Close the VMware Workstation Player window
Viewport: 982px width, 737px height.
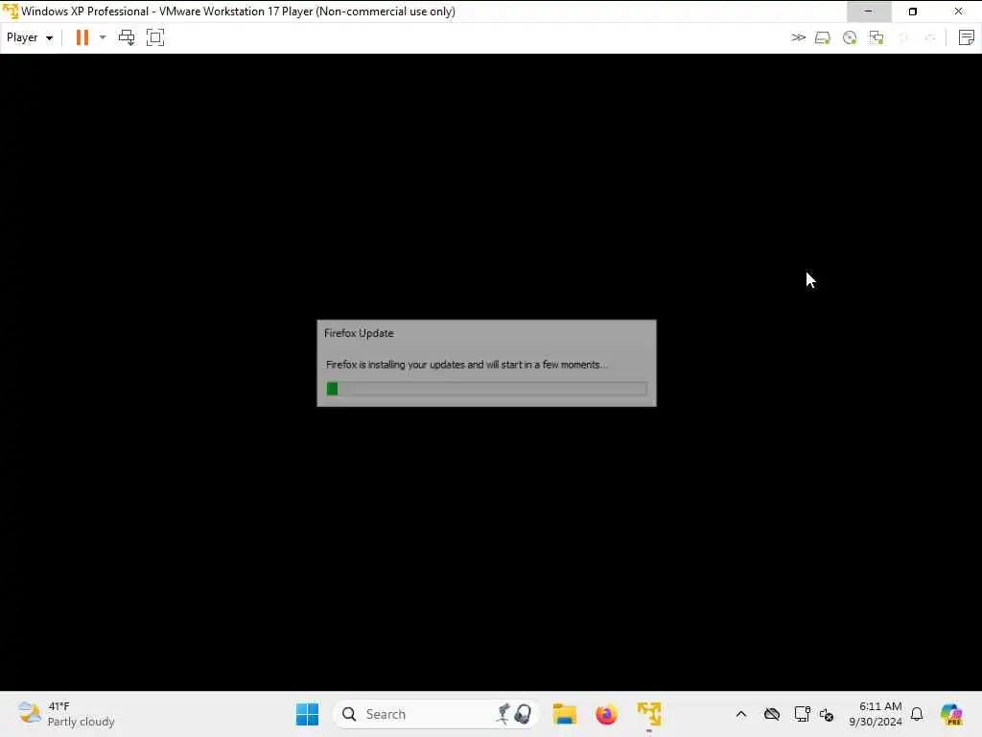(x=958, y=12)
